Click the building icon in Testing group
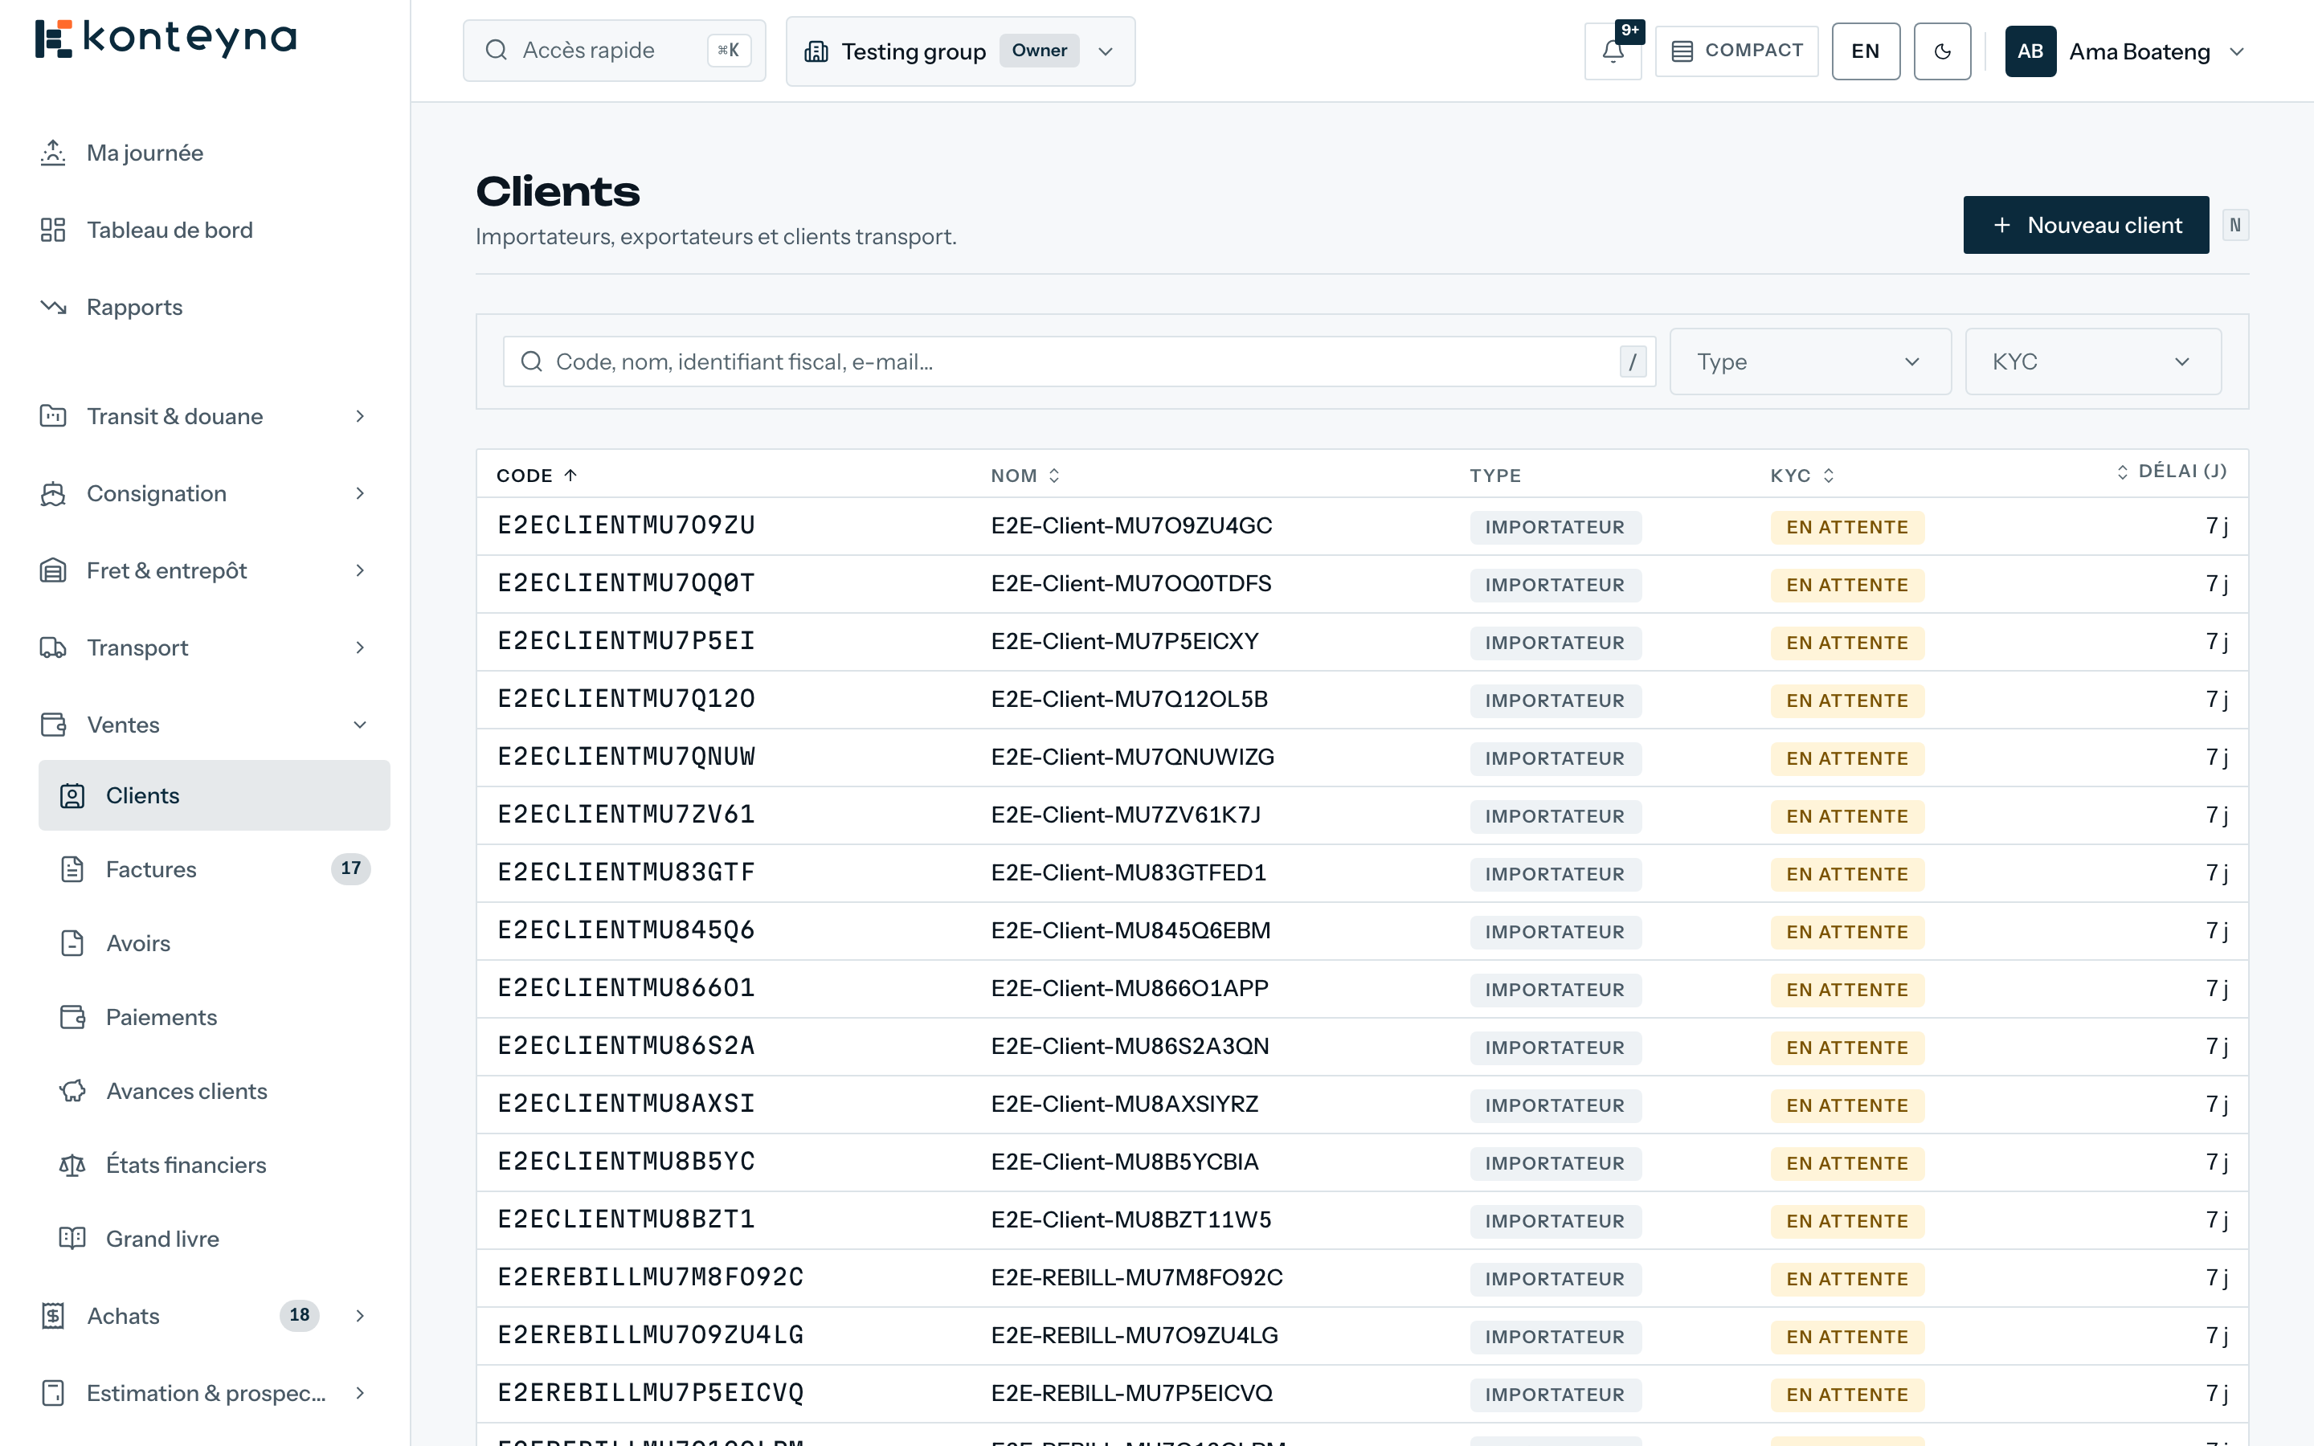Image resolution: width=2314 pixels, height=1446 pixels. click(816, 51)
